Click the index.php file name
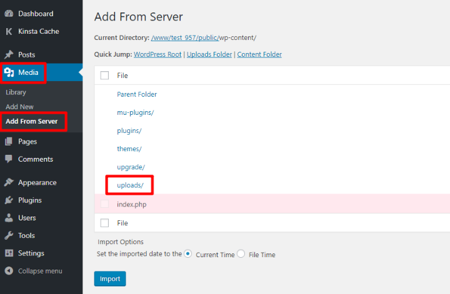 tap(132, 204)
